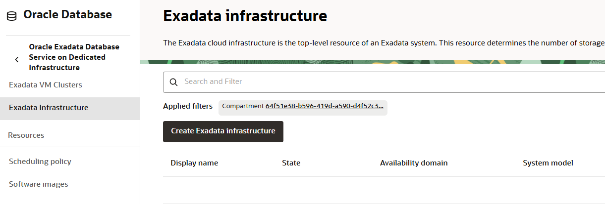Click the Oracle Database stack icon

click(11, 16)
